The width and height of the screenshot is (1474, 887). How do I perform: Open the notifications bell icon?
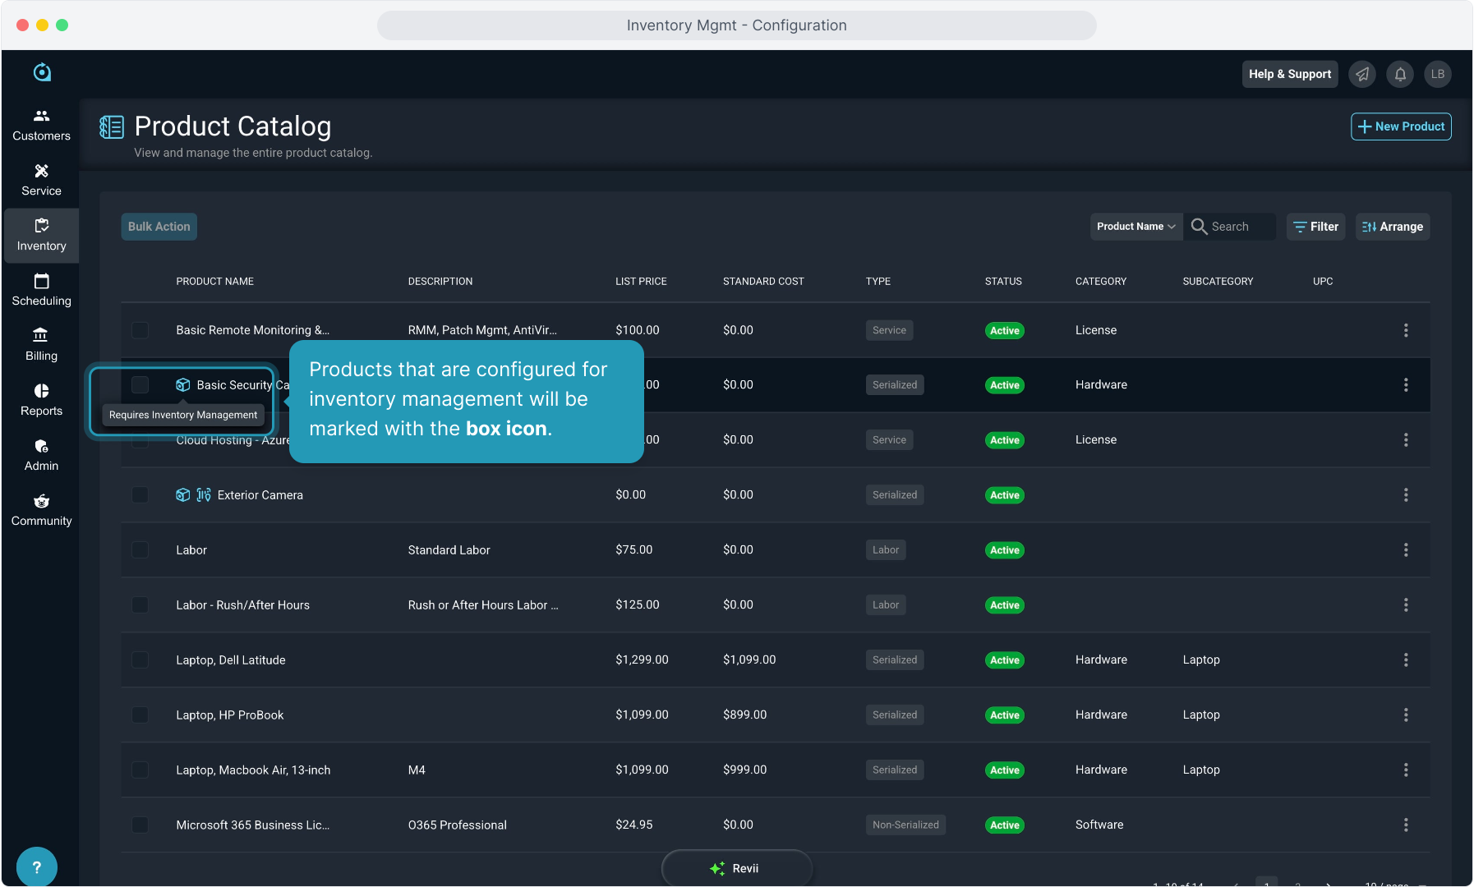pos(1400,74)
